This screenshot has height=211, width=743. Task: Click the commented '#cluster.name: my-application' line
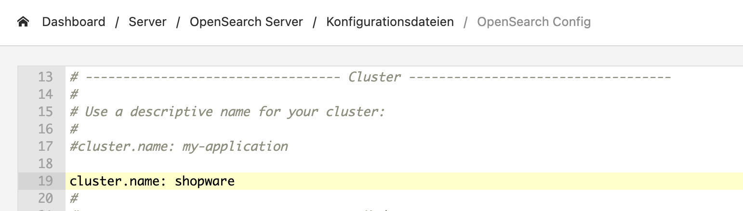[179, 146]
